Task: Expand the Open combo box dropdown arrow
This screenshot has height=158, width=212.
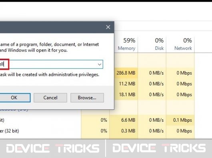Action: pyautogui.click(x=100, y=65)
